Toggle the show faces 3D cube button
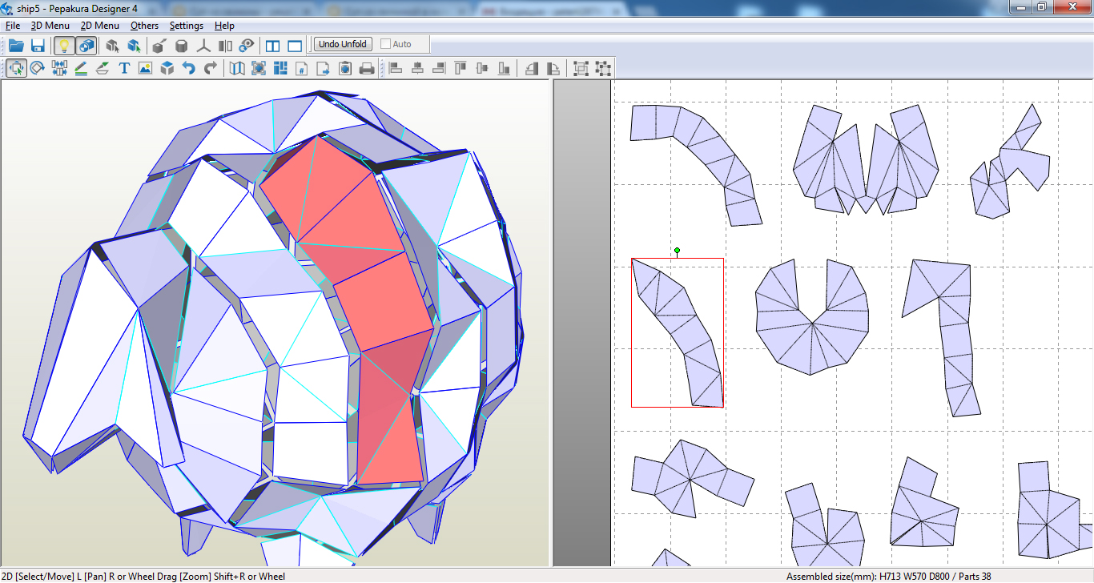 pos(86,46)
